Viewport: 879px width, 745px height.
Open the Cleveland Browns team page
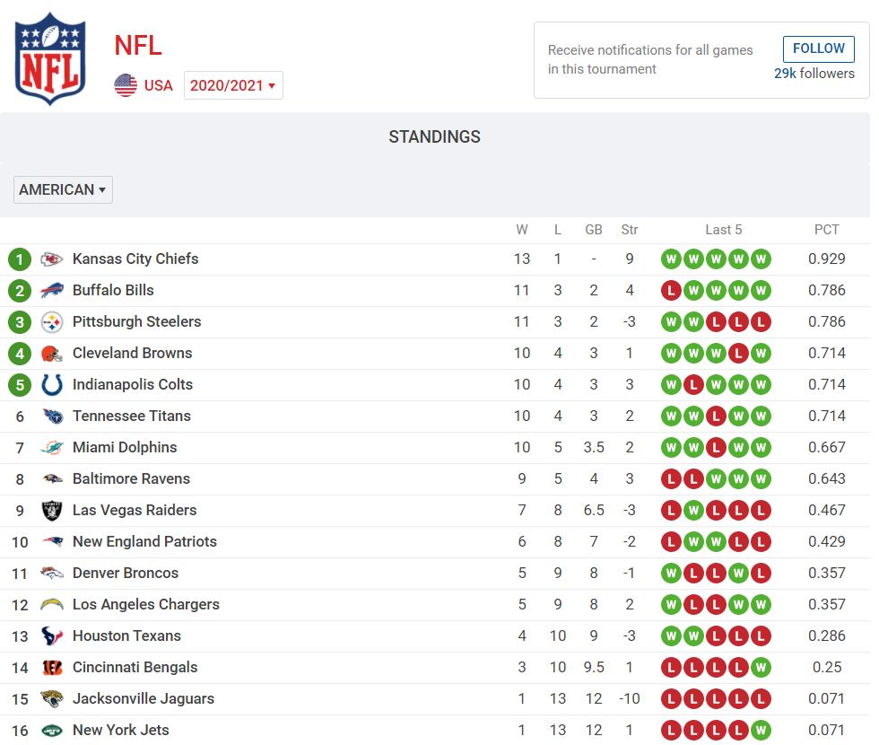pos(133,353)
